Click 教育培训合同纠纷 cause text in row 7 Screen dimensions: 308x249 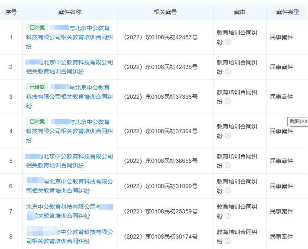(237, 211)
